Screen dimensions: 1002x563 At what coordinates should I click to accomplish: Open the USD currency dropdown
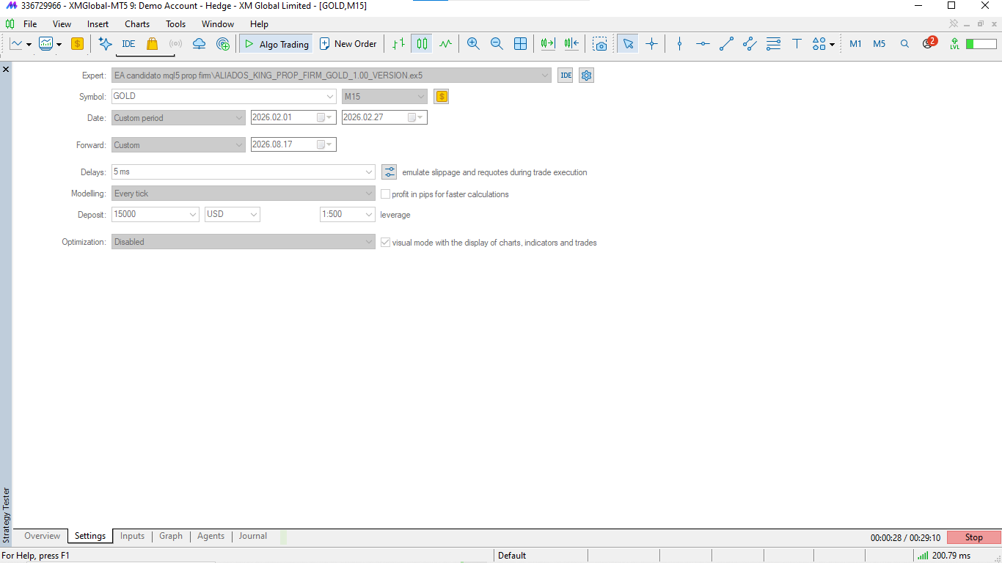pyautogui.click(x=254, y=215)
